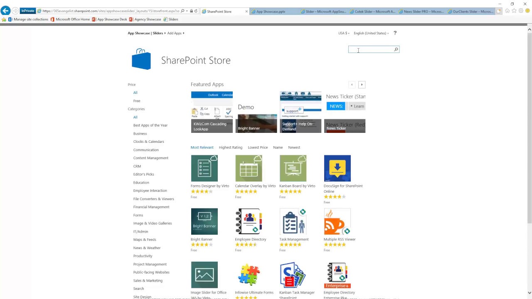Switch to the News Slider PRO tab
The image size is (532, 299).
tap(421, 11)
